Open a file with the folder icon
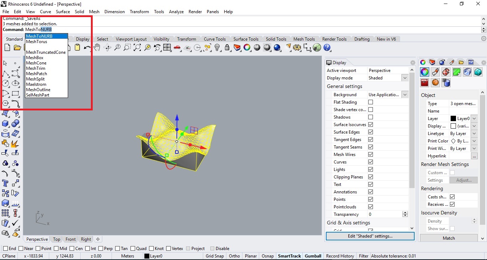487x260 pixels. tap(17, 47)
